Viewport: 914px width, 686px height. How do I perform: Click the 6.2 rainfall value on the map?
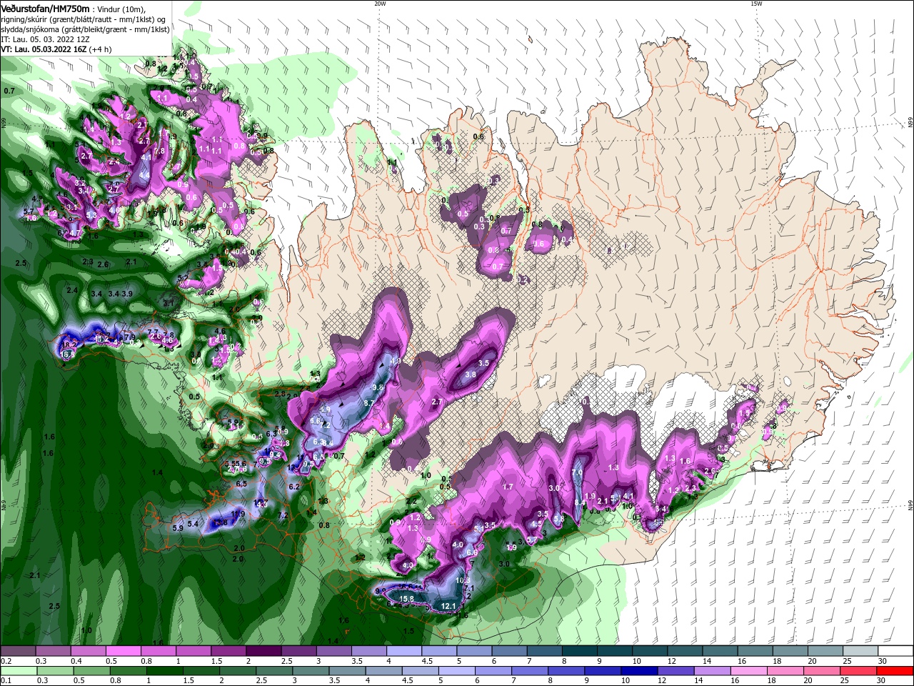pos(294,487)
